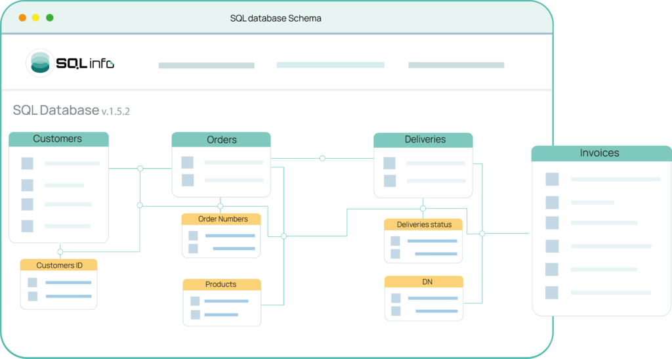This screenshot has height=359, width=672.
Task: Open the Order Numbers sub-table header
Action: pos(221,219)
